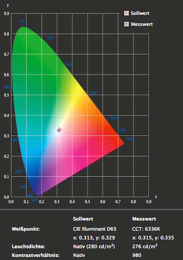Click the x axis label

click(x=156, y=197)
